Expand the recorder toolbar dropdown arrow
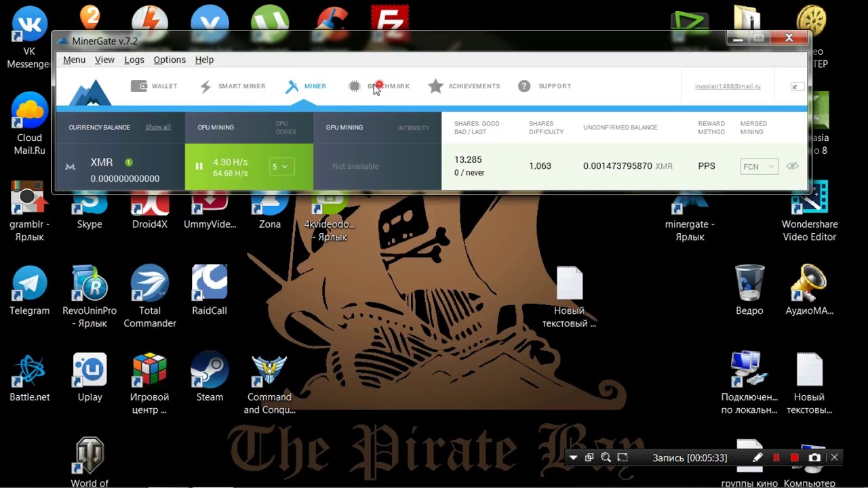The image size is (868, 488). [x=573, y=457]
